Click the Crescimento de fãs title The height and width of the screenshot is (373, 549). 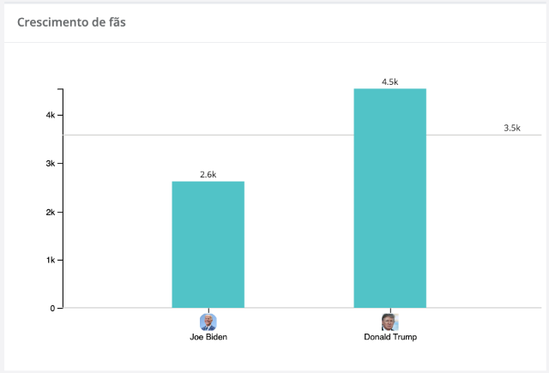click(x=71, y=22)
